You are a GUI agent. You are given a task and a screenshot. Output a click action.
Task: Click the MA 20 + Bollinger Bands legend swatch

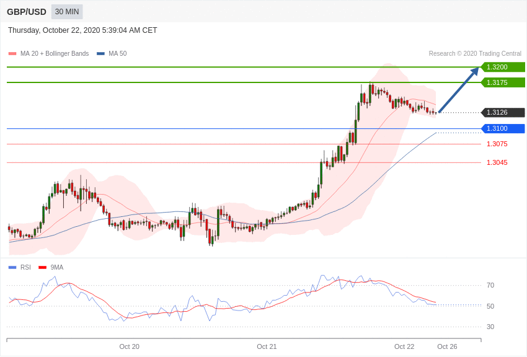pos(12,54)
